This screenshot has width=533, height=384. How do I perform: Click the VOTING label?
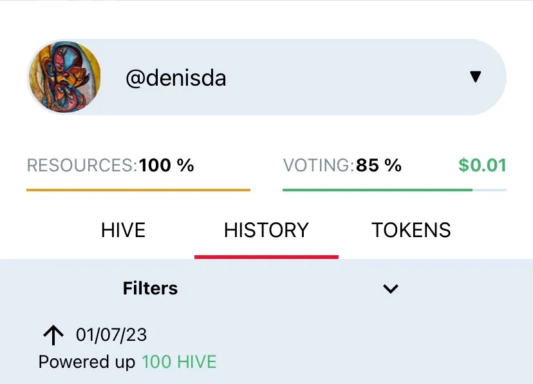tap(318, 166)
